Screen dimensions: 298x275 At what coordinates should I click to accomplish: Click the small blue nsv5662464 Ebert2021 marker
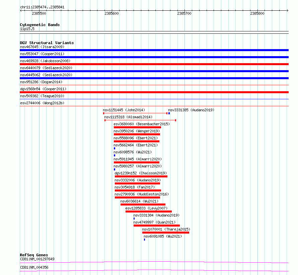tap(115, 148)
